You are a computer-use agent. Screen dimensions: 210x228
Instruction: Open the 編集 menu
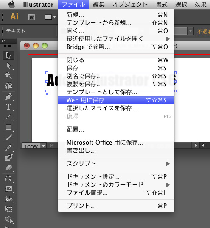99,5
